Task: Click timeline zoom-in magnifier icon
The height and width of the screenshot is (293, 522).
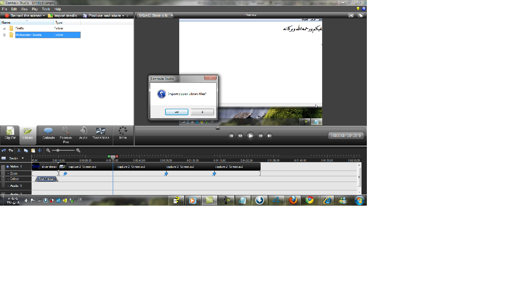Action: pos(78,151)
